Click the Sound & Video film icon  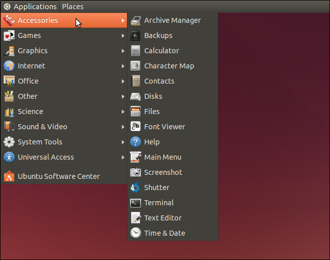(x=9, y=127)
